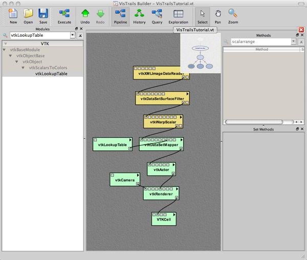Viewport: 307px width, 260px height.
Task: Open vtkDataSetMapper's configuration triangle
Action: click(x=182, y=140)
